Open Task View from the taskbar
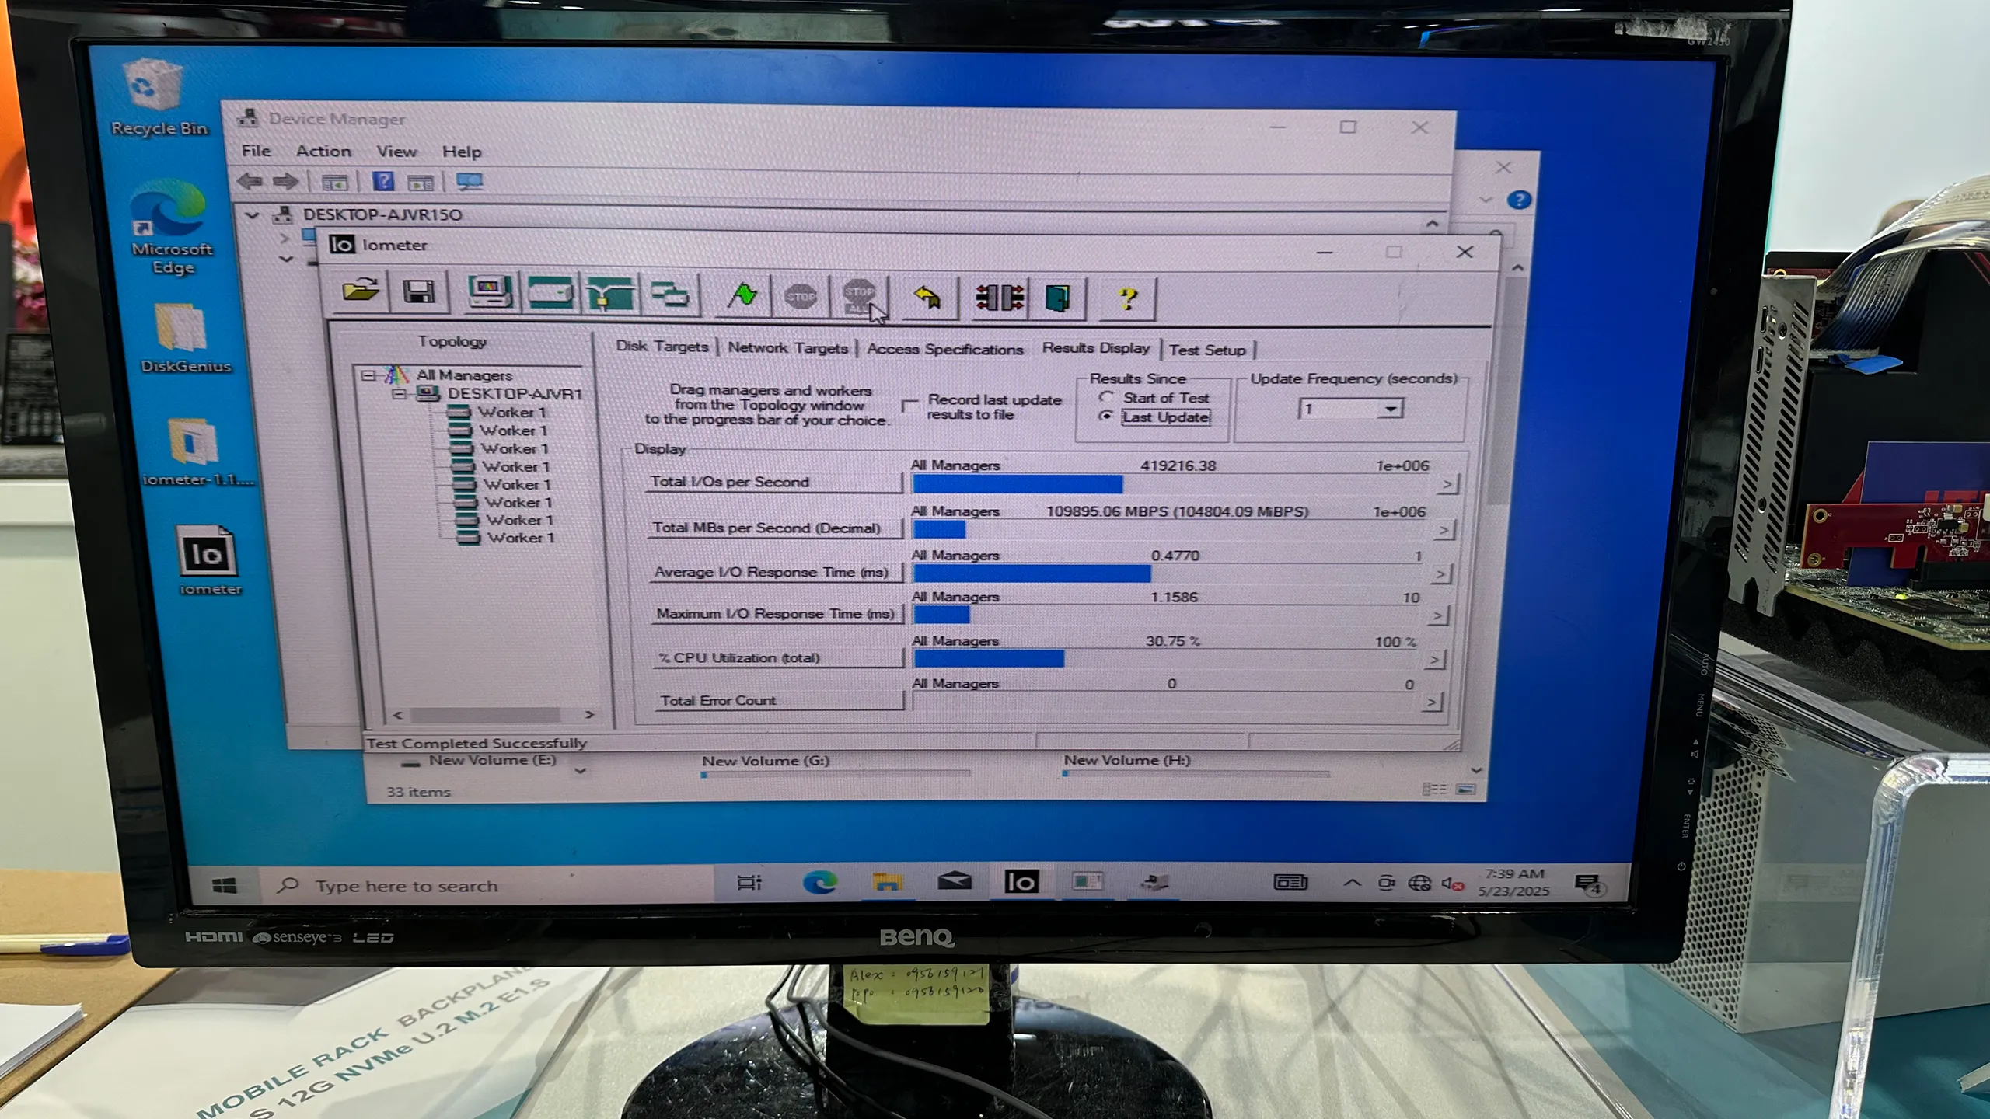Image resolution: width=1990 pixels, height=1119 pixels. [749, 883]
